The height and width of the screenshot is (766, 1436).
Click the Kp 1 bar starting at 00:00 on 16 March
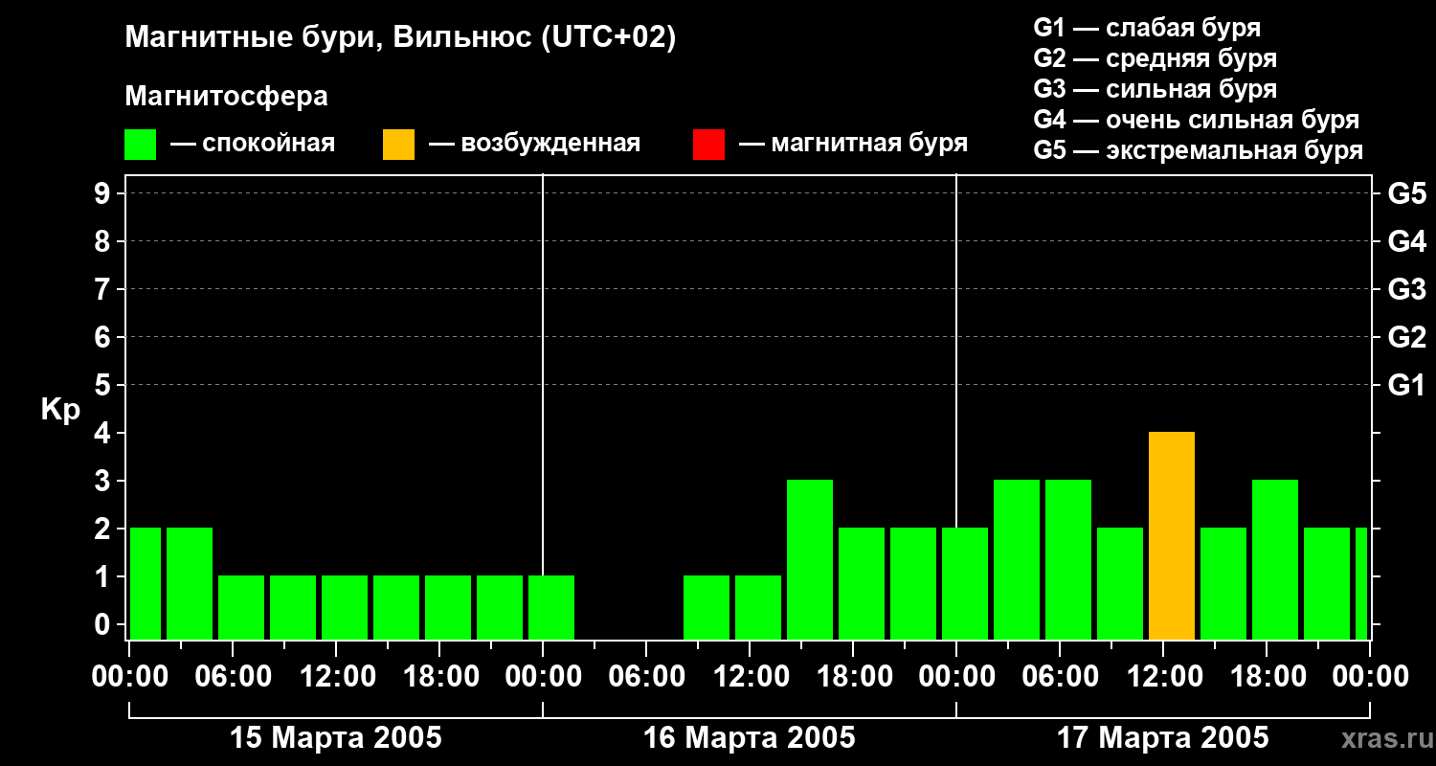click(551, 608)
